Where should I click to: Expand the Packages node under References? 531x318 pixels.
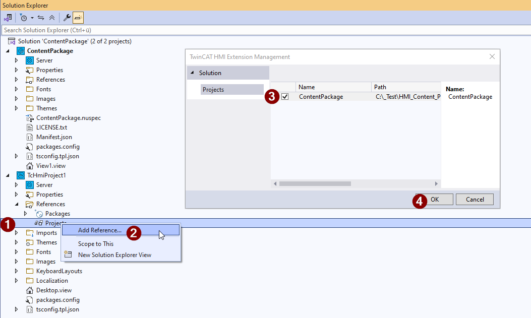click(x=25, y=214)
